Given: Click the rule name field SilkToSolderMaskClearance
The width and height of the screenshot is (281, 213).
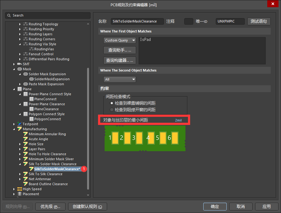Looking at the screenshot, I should (137, 21).
